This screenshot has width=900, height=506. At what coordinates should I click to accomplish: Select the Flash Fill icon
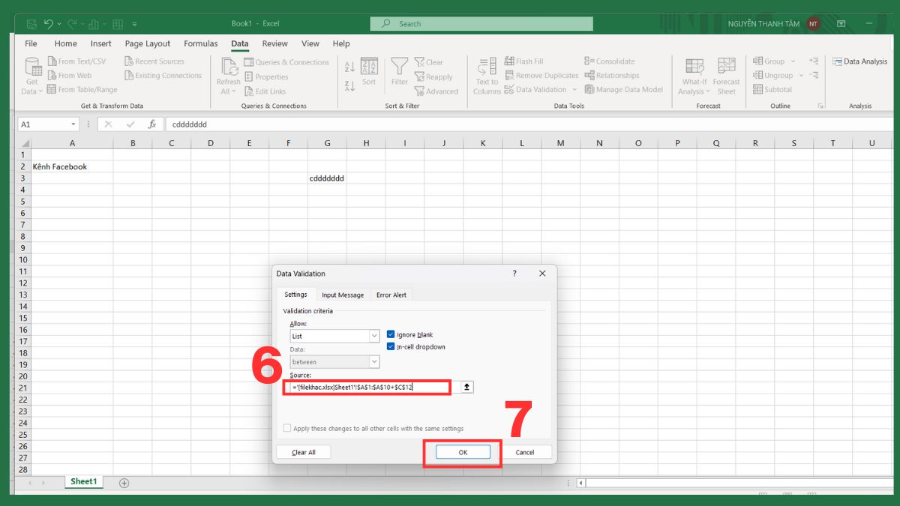point(524,61)
